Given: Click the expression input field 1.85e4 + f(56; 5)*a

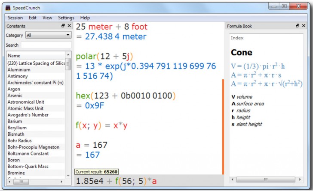Looking at the screenshot, I should click(149, 181).
